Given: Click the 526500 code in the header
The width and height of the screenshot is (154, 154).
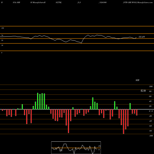Looking at the screenshot, I should (103, 2).
